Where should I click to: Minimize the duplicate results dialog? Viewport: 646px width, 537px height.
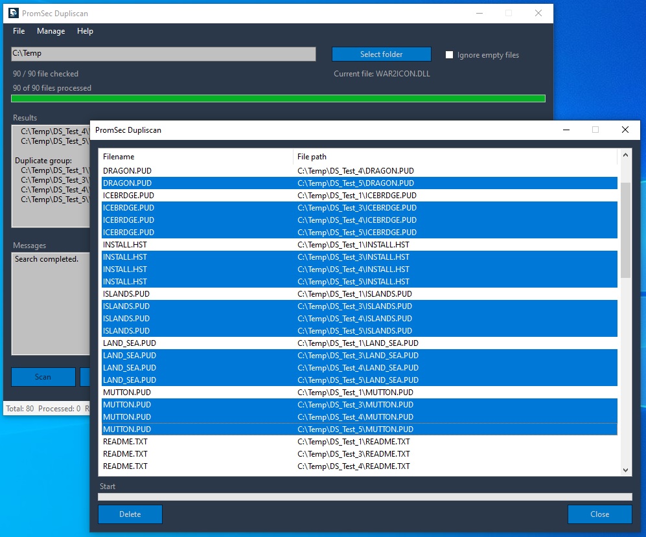tap(566, 130)
